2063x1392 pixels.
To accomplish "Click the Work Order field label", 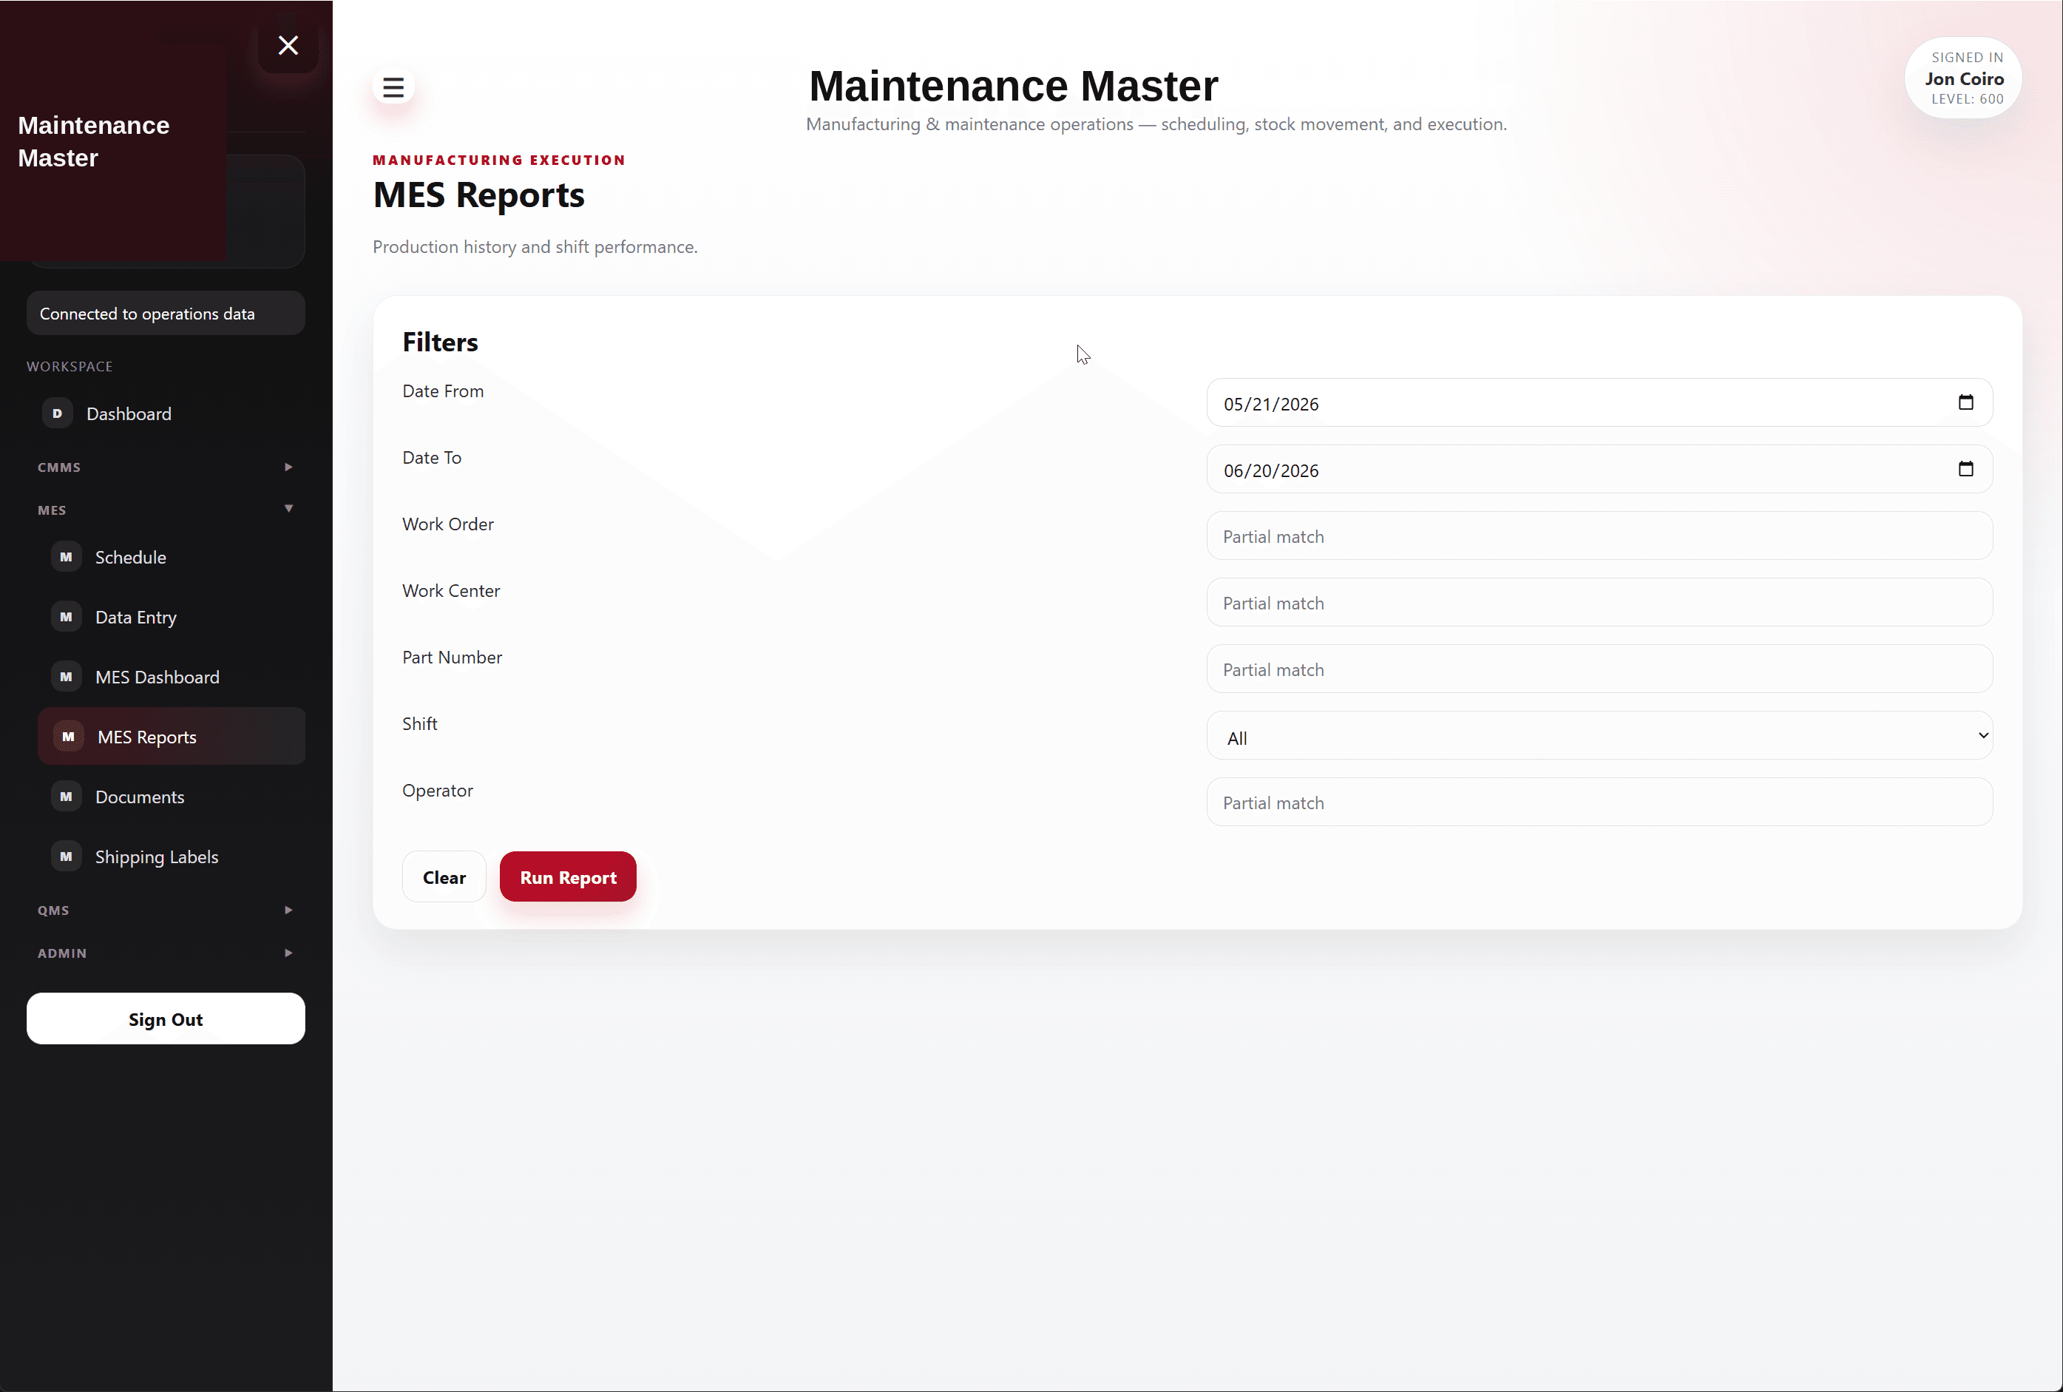I will 448,524.
